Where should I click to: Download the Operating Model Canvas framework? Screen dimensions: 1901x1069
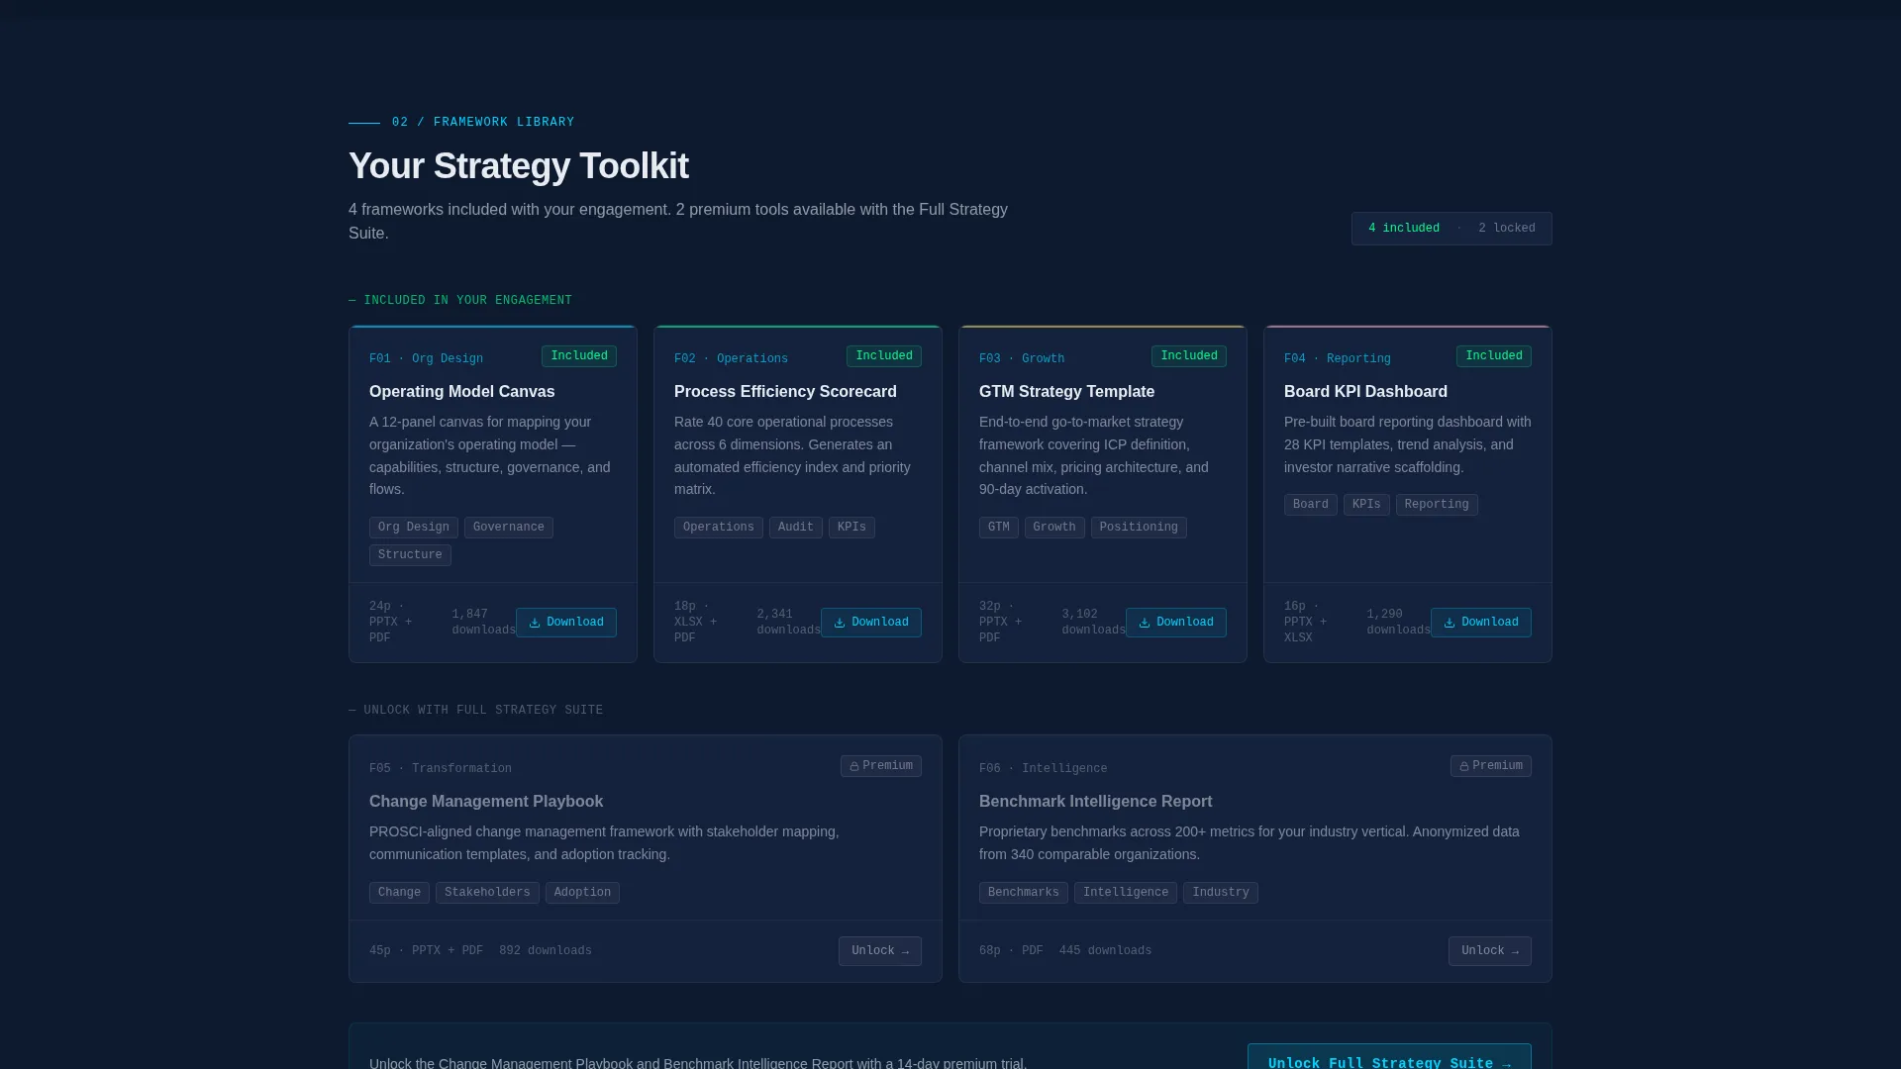coord(565,623)
